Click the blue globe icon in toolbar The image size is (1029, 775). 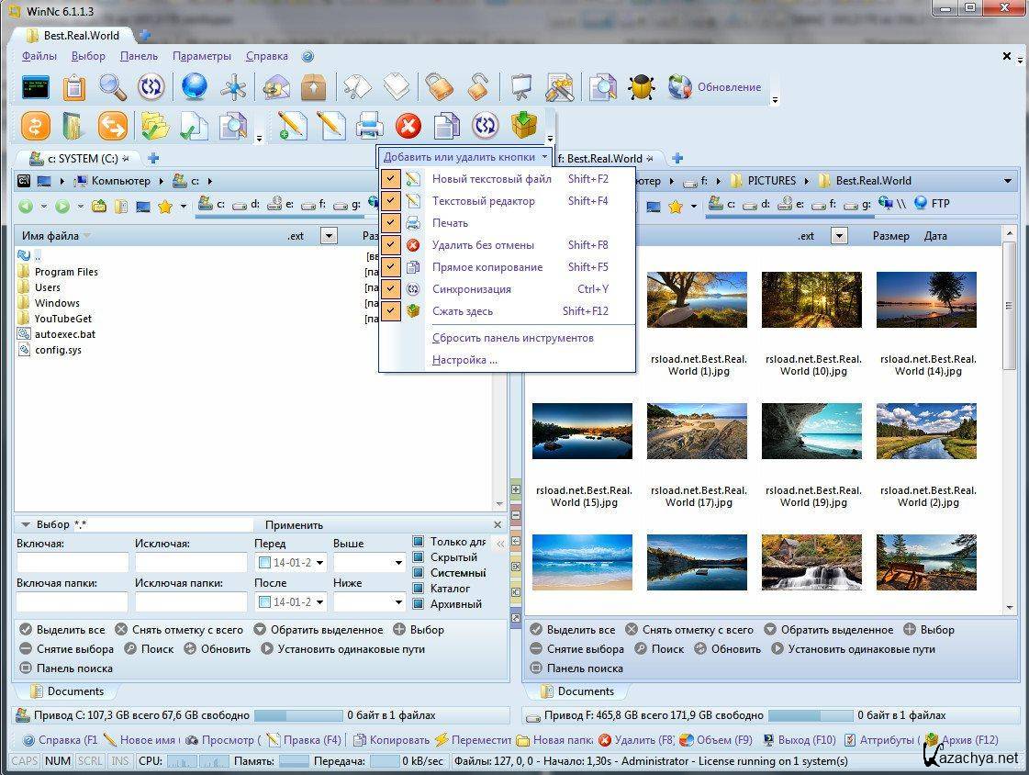pos(194,87)
